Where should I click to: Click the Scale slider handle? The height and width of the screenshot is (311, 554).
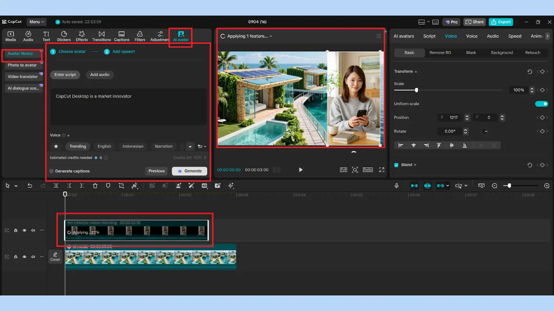[x=416, y=90]
